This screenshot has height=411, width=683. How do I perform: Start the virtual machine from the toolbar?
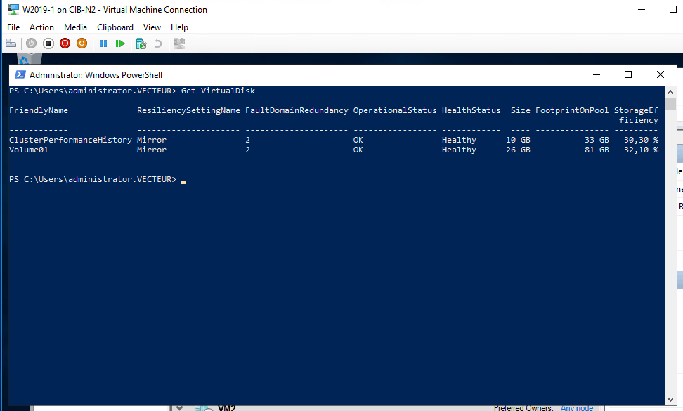[30, 43]
